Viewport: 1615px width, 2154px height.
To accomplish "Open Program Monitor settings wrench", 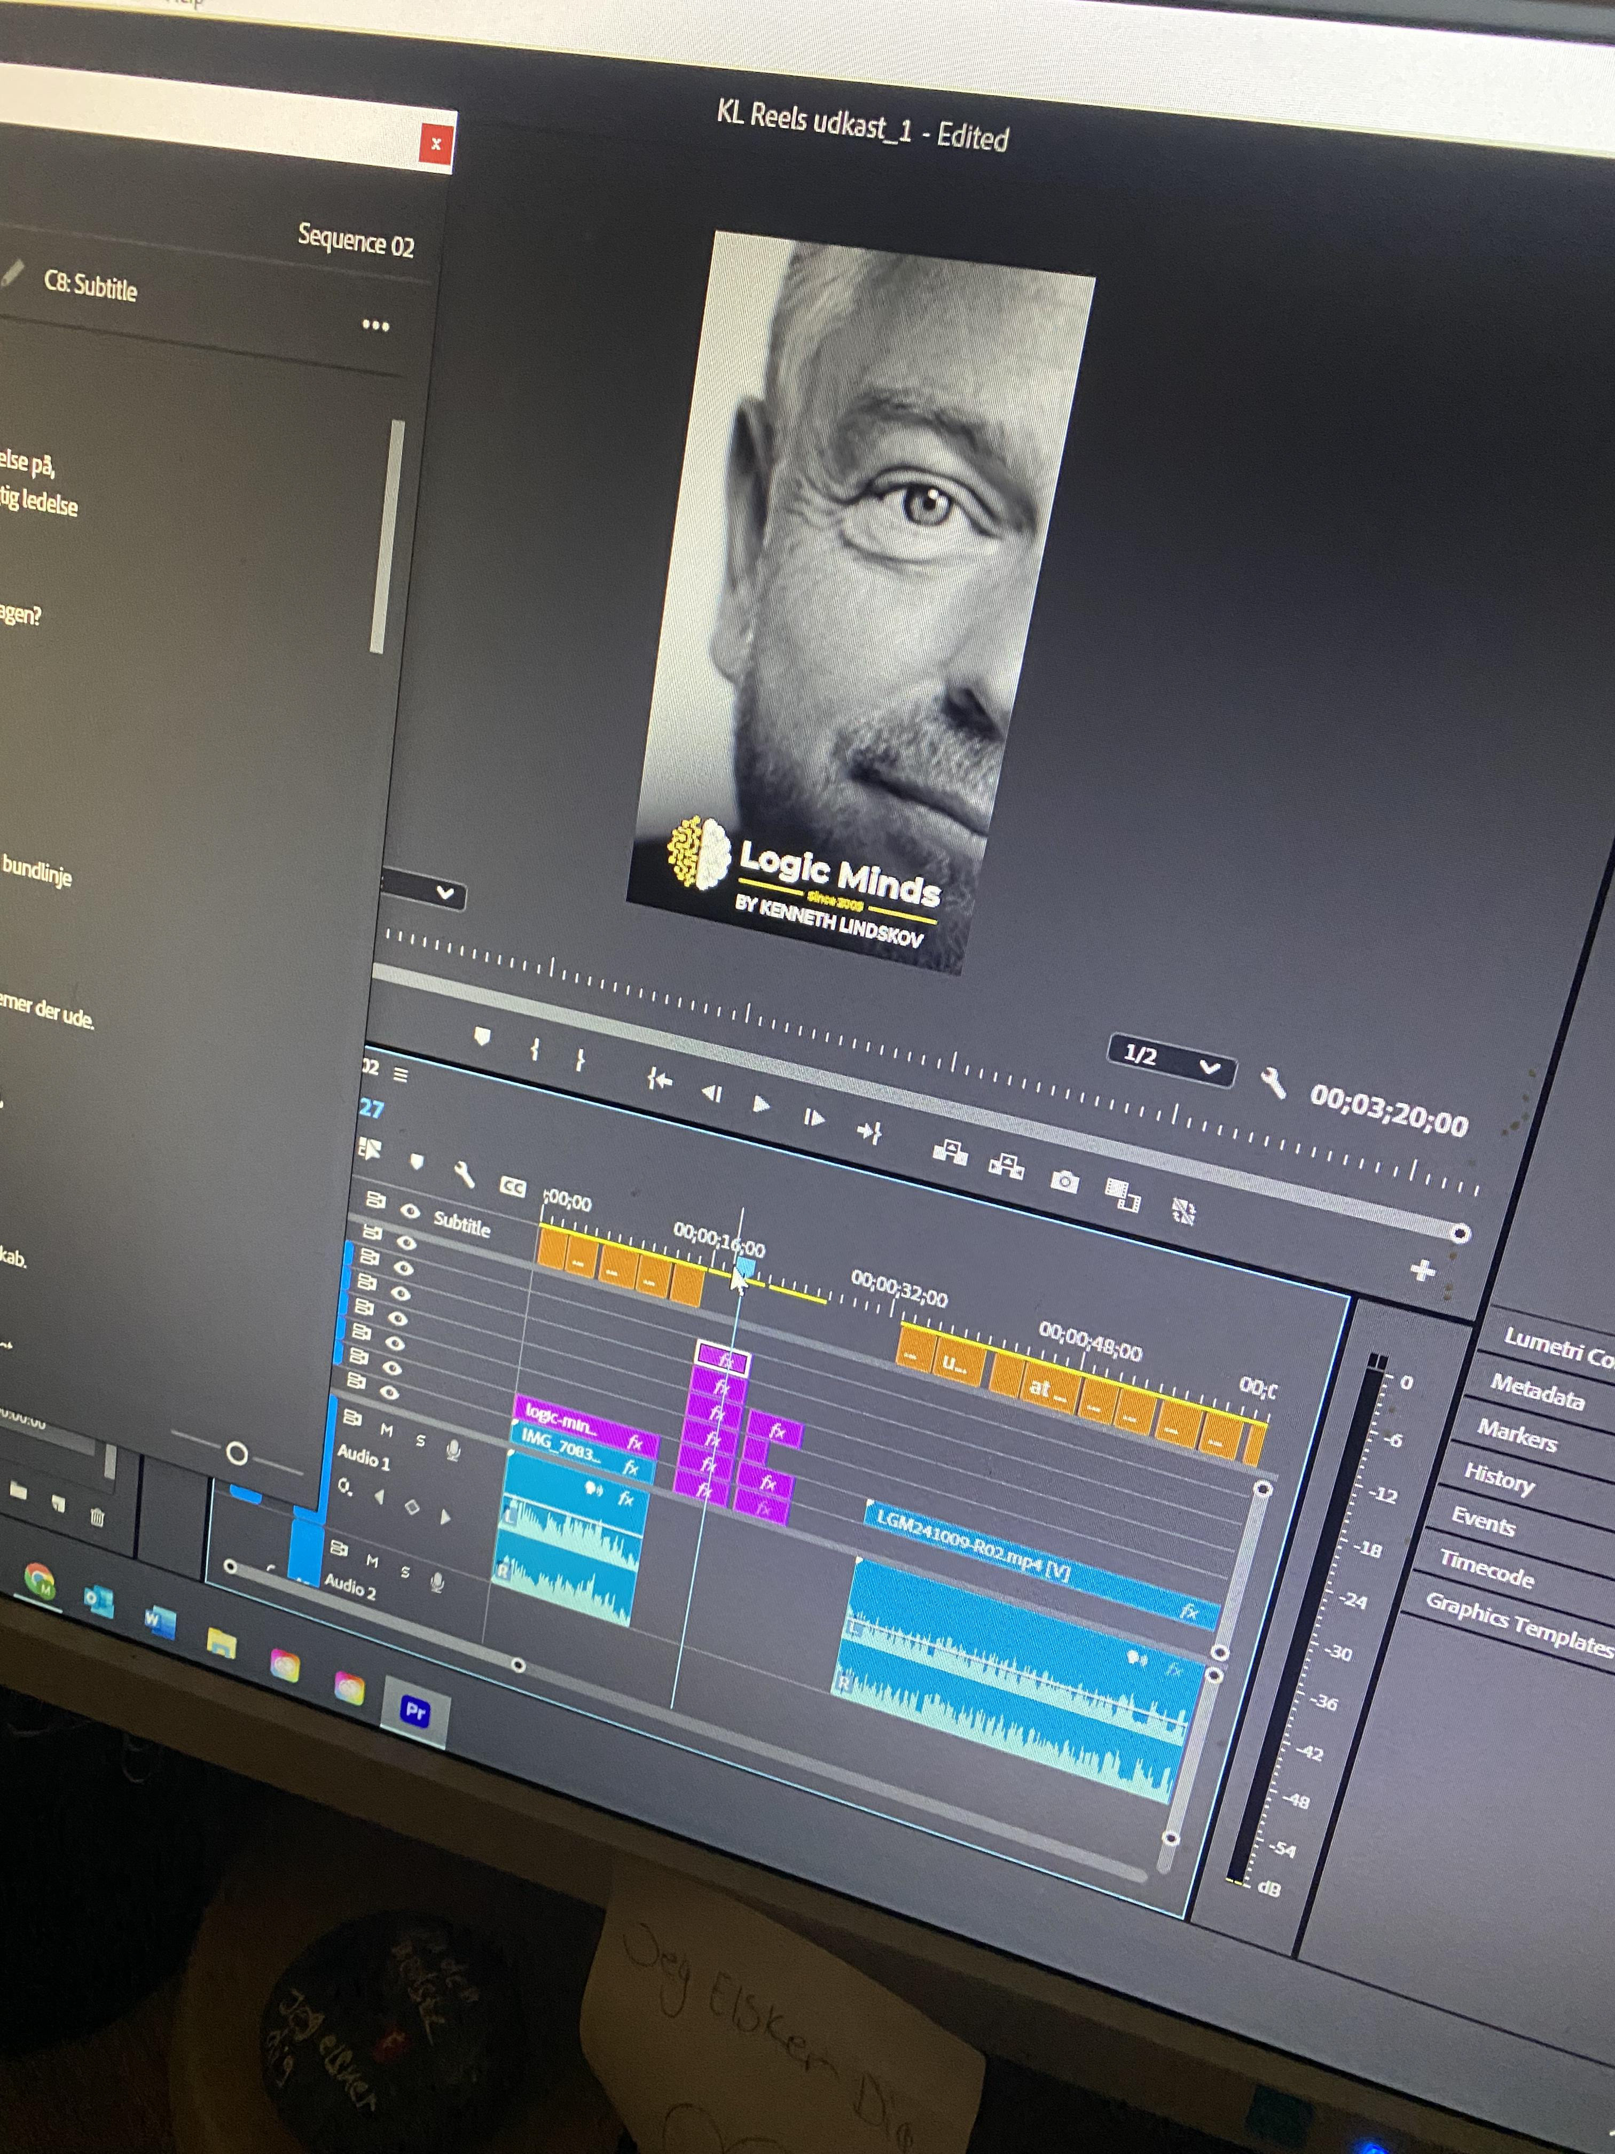I will 1273,1082.
